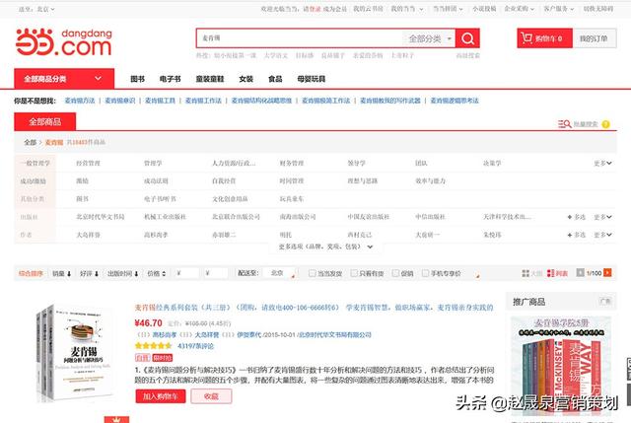
Task: Click the yellow help question-mark icon
Action: (605, 124)
